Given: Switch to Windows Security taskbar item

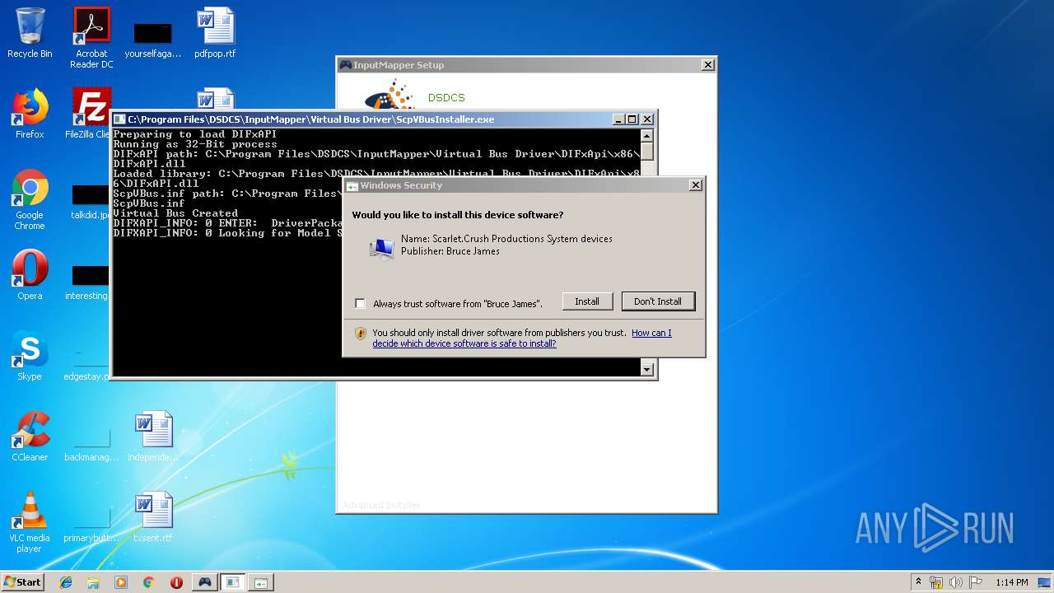Looking at the screenshot, I should [261, 582].
